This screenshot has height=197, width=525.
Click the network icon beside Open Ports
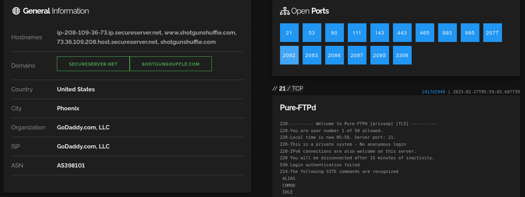click(x=285, y=11)
